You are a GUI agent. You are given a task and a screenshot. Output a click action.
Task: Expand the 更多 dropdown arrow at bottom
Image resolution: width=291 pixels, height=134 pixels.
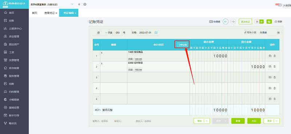tap(277, 121)
